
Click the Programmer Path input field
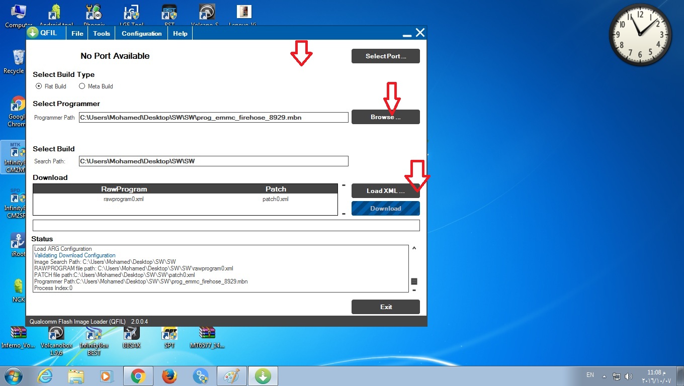[x=213, y=118]
